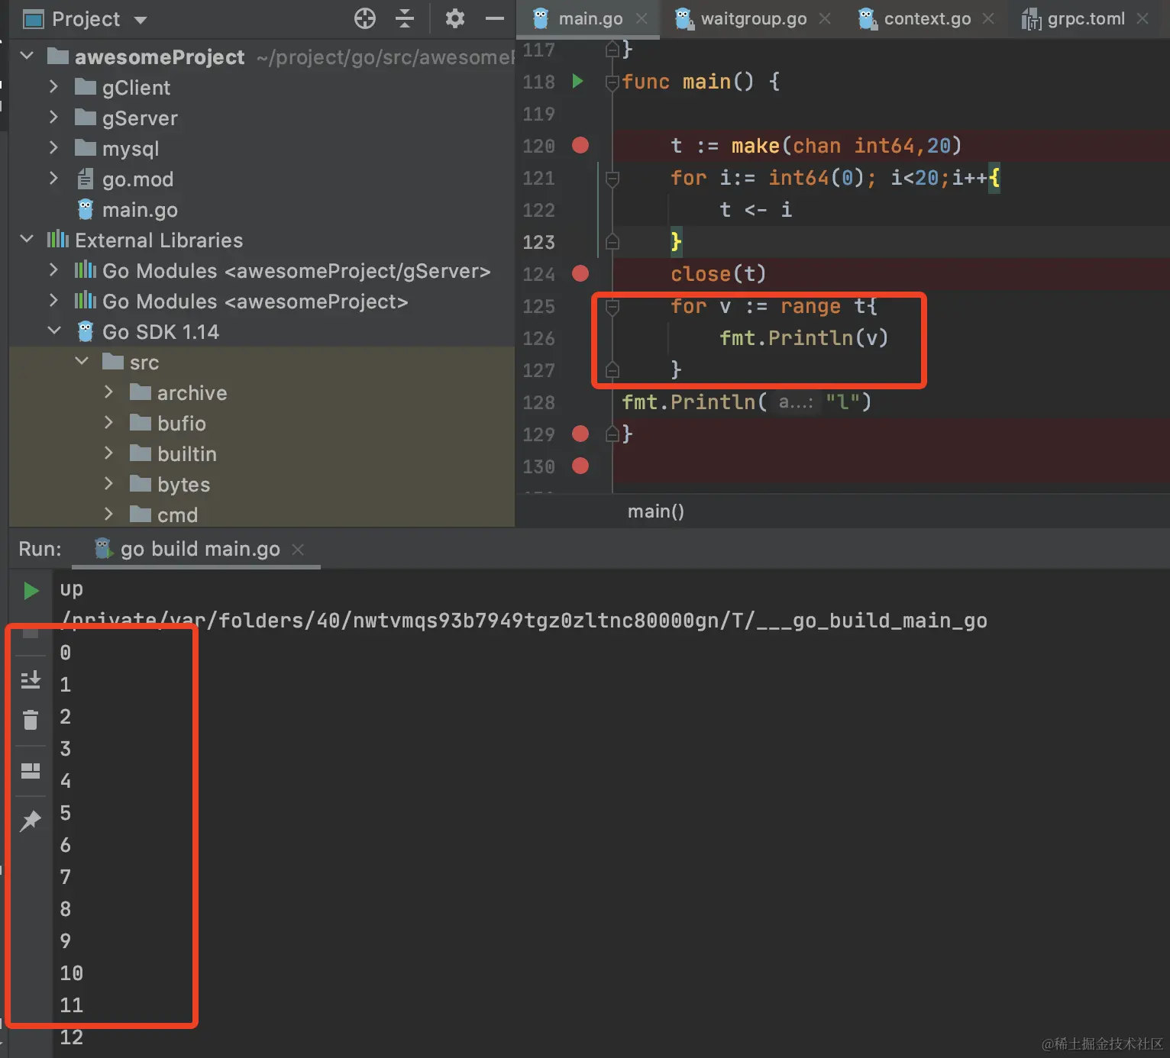Expand the mysql folder
Viewport: 1170px width, 1058px height.
click(53, 148)
